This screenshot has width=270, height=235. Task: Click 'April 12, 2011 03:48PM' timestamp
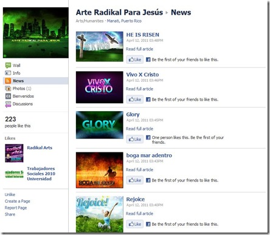[x=145, y=41]
